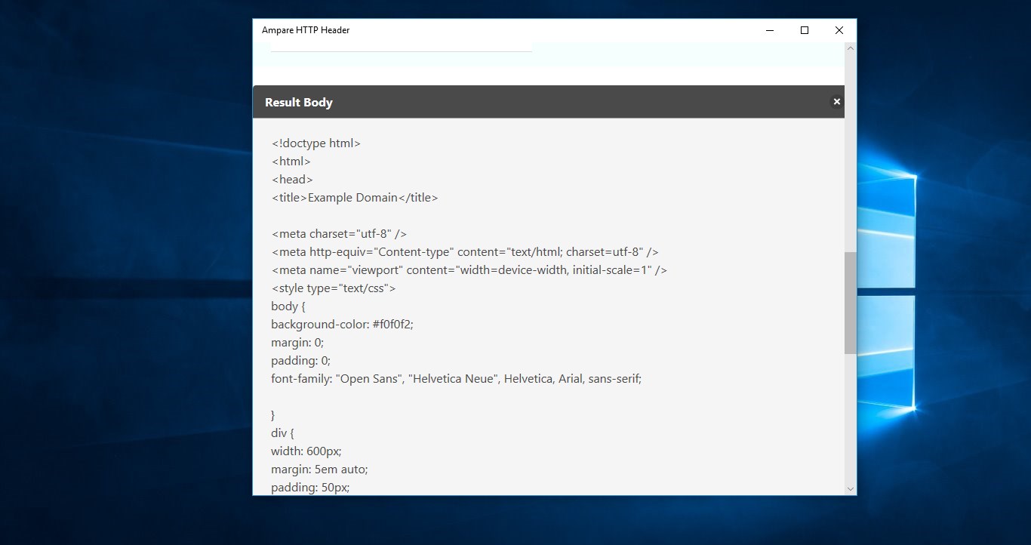The height and width of the screenshot is (545, 1031).
Task: Click the "margin: 0;" line
Action: pyautogui.click(x=297, y=343)
